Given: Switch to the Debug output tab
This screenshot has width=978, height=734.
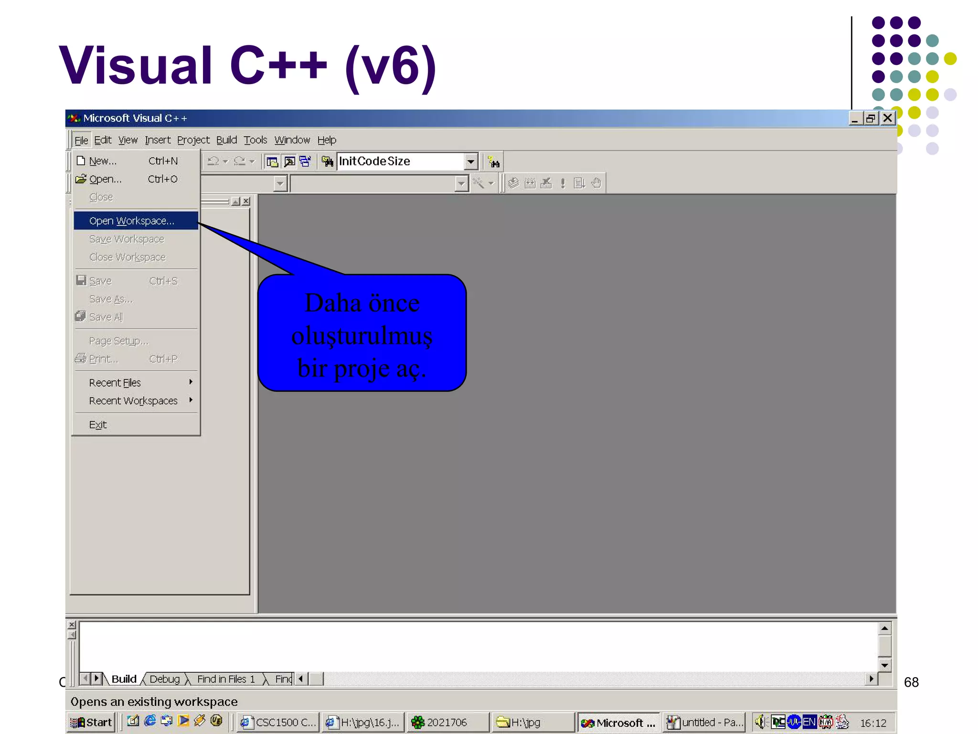Looking at the screenshot, I should pyautogui.click(x=165, y=679).
